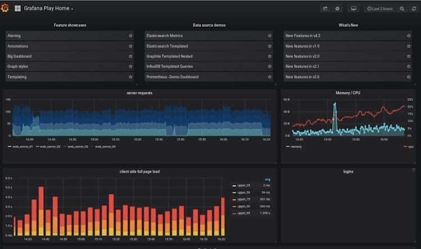Star New Features in v4.3

point(409,36)
